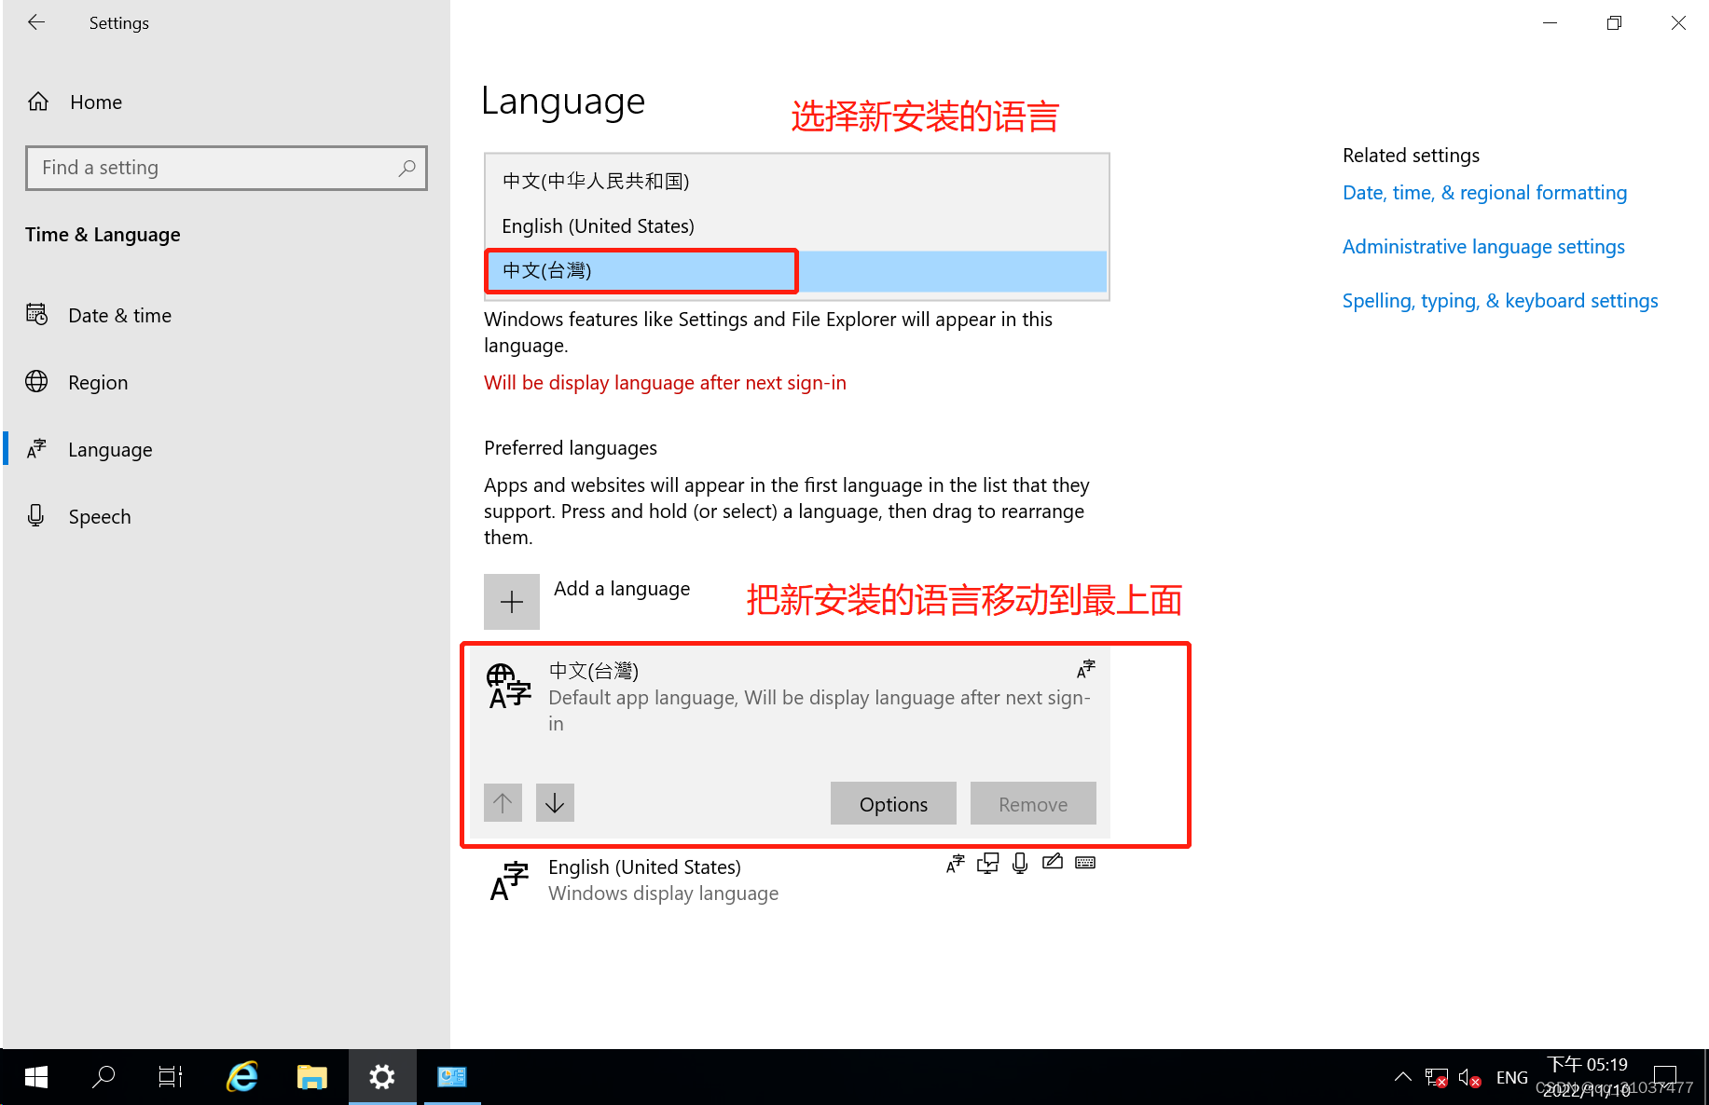
Task: Open Date & time settings
Action: click(x=120, y=315)
